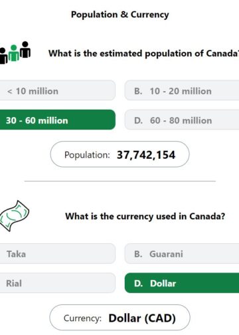
Task: Select the Rial currency answer
Action: click(58, 283)
